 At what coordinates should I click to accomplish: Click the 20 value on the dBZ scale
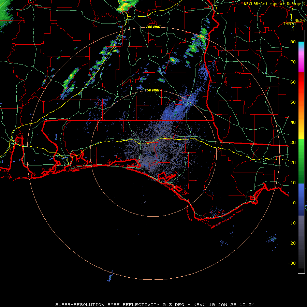293,162
